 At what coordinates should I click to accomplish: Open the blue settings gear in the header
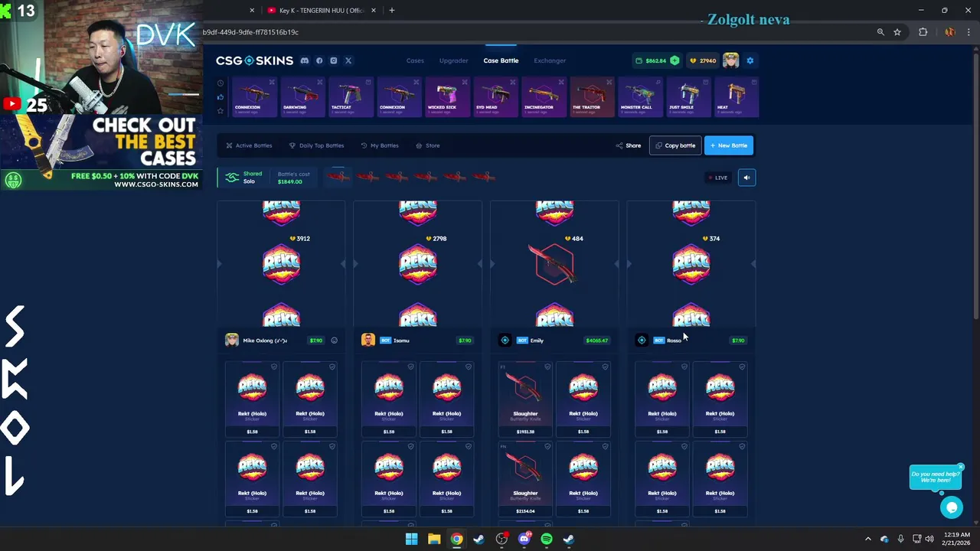click(x=750, y=60)
